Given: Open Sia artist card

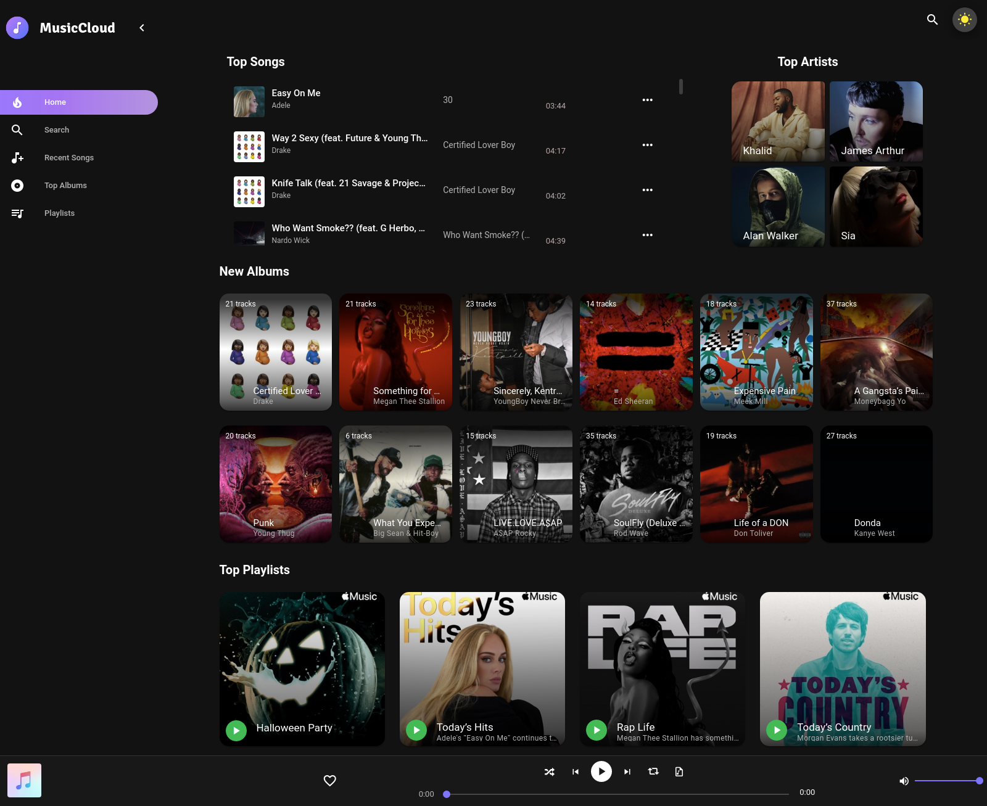Looking at the screenshot, I should click(x=876, y=207).
